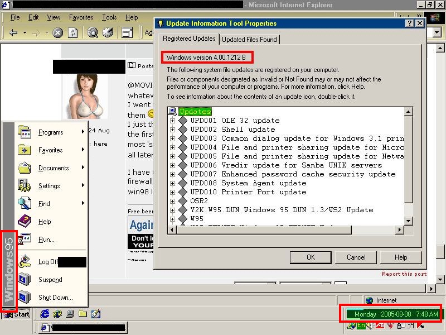Viewport: 446px width, 335px height.
Task: Click Shut Down... in the Start menu
Action: coord(51,298)
